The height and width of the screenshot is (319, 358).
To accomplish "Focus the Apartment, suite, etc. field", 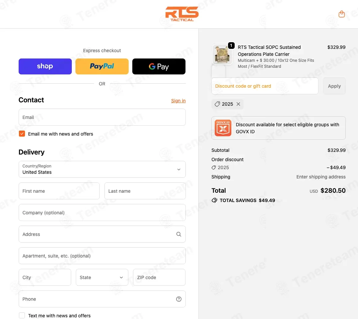I will (x=102, y=256).
